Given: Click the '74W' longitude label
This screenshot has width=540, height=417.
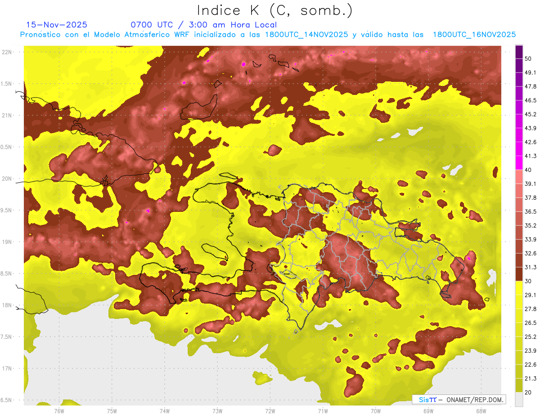Looking at the screenshot, I should click(x=165, y=411).
